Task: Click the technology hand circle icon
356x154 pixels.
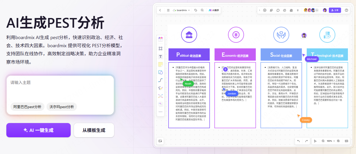Action: click(327, 35)
